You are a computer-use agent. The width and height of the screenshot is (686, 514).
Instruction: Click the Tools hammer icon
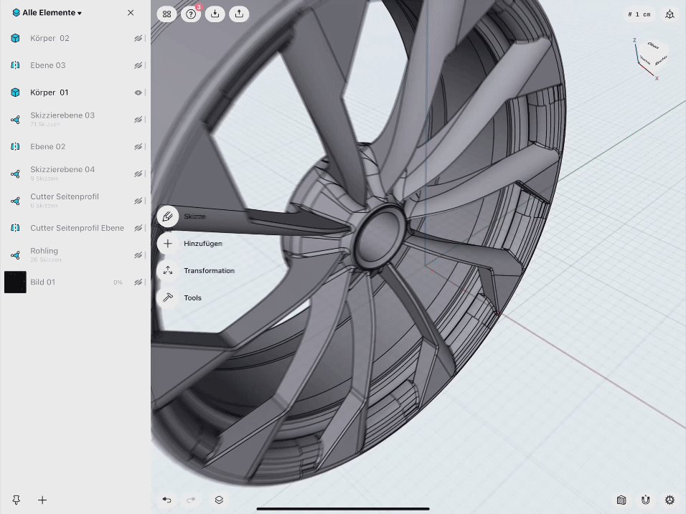point(168,298)
